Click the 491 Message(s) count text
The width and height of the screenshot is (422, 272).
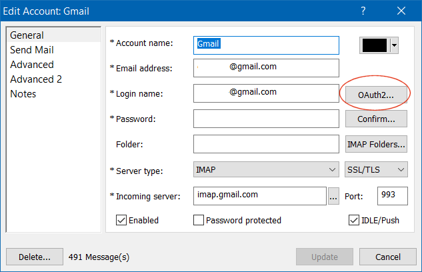99,257
